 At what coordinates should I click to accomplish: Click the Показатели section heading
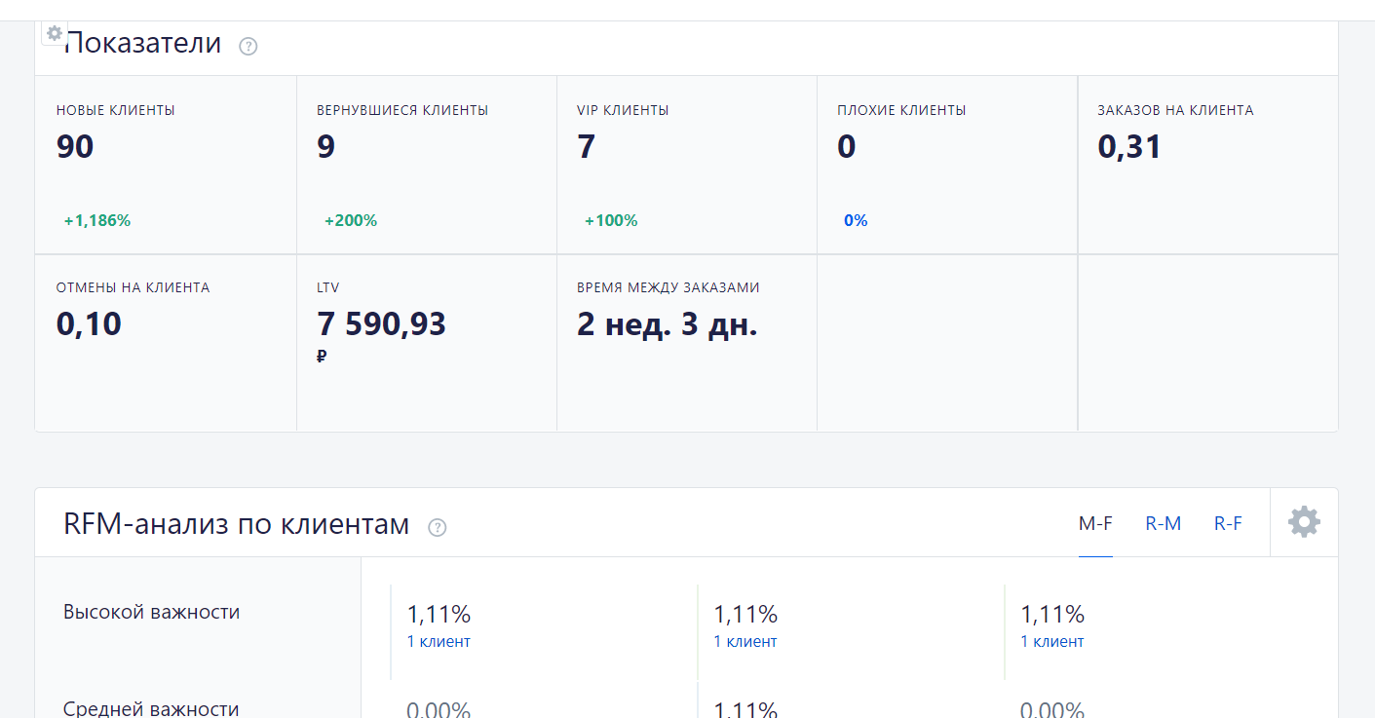coord(143,43)
